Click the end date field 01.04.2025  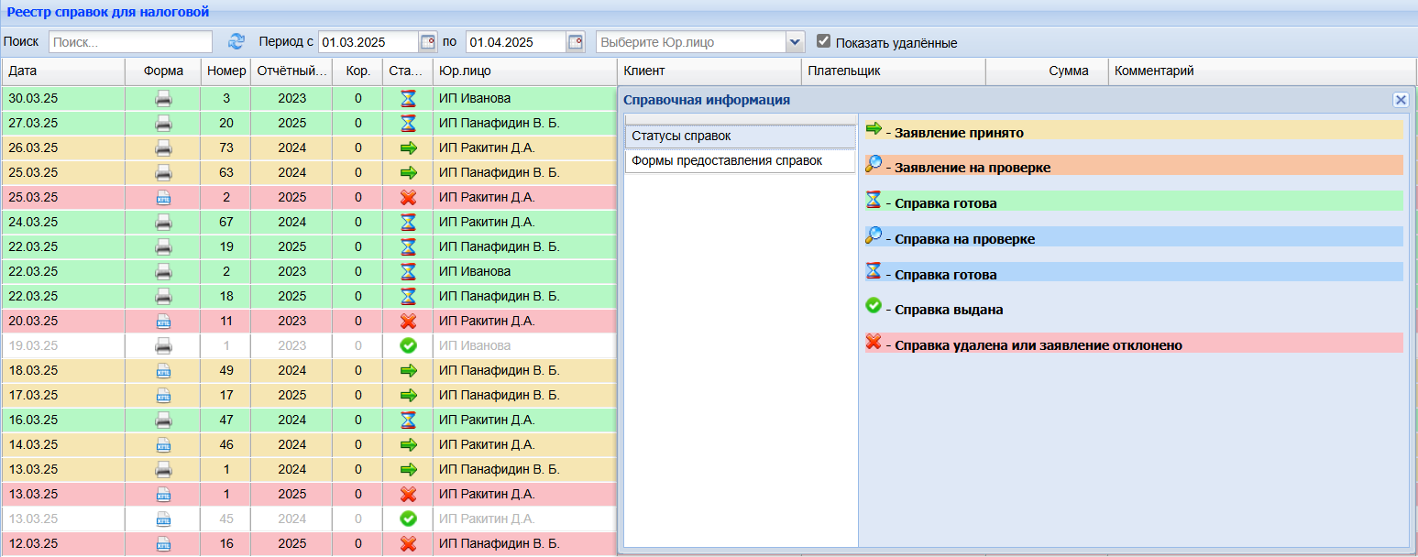coord(516,42)
